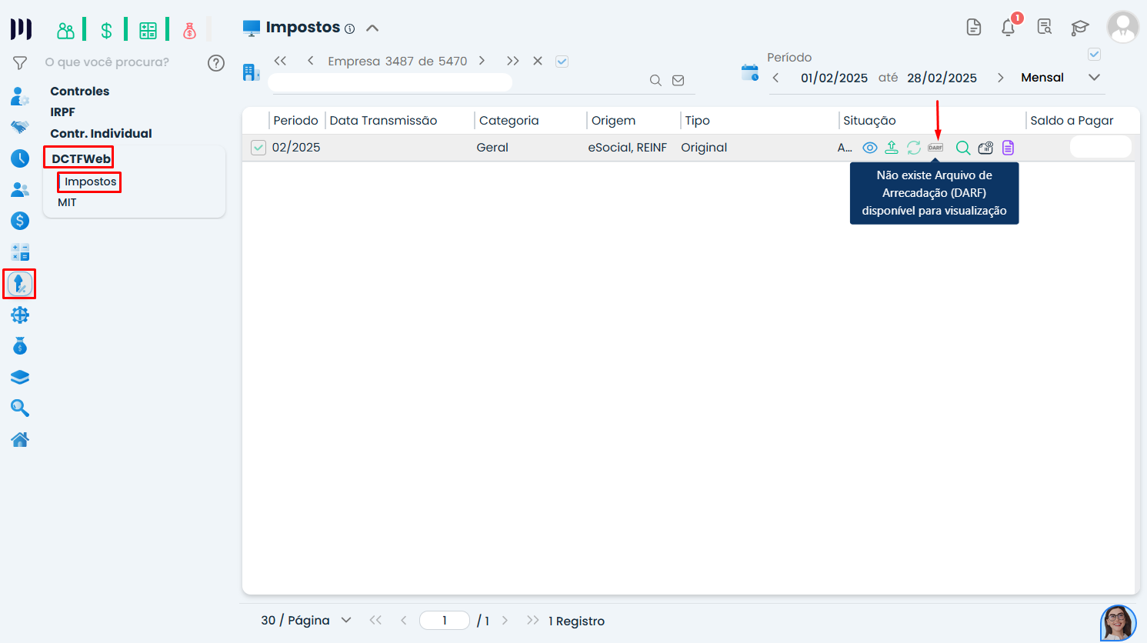
Task: Click the company search magnifier icon
Action: pos(655,81)
